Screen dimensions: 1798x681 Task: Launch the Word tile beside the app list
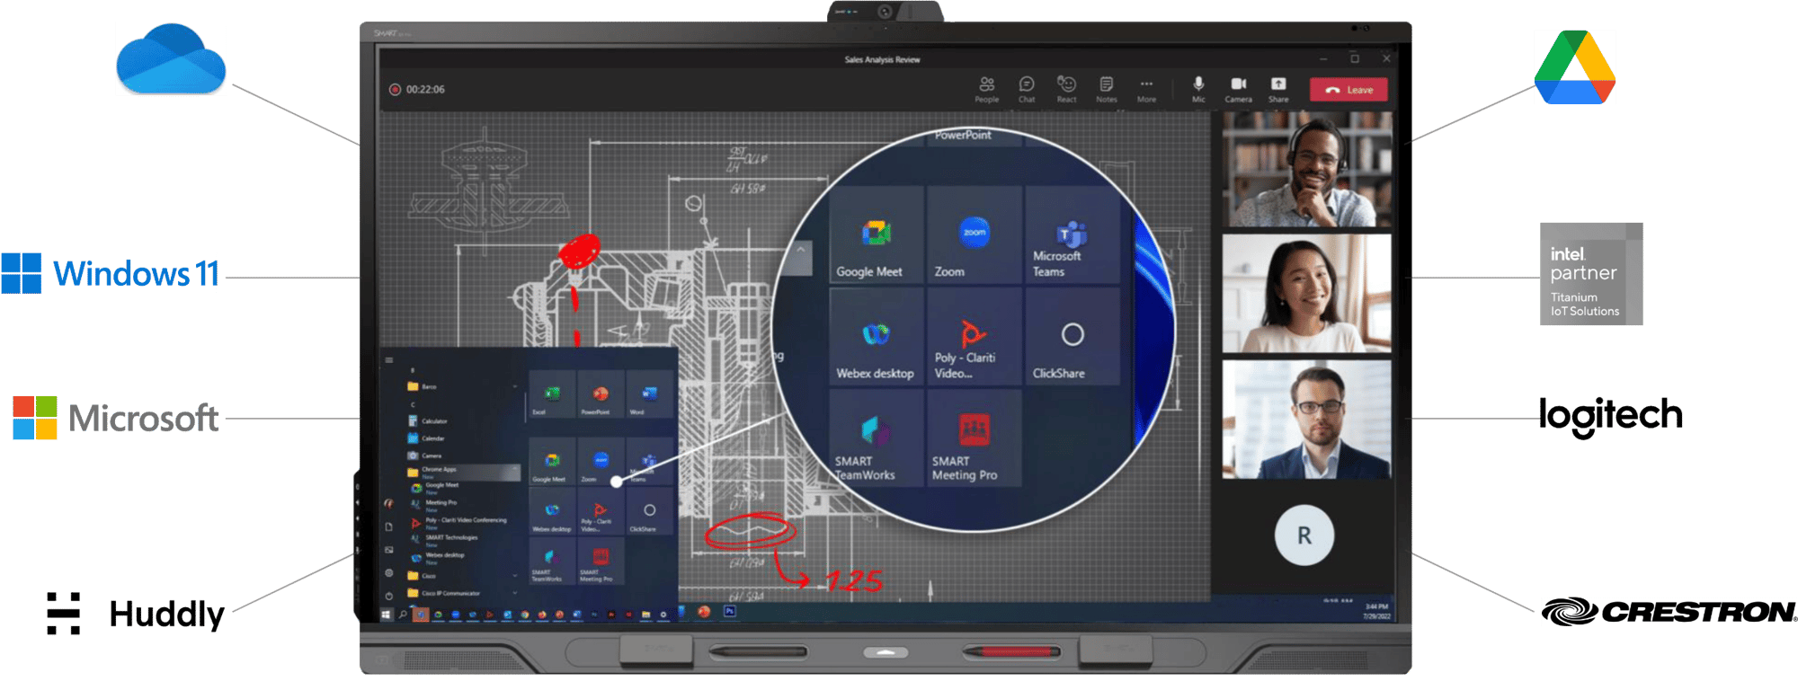coord(649,395)
